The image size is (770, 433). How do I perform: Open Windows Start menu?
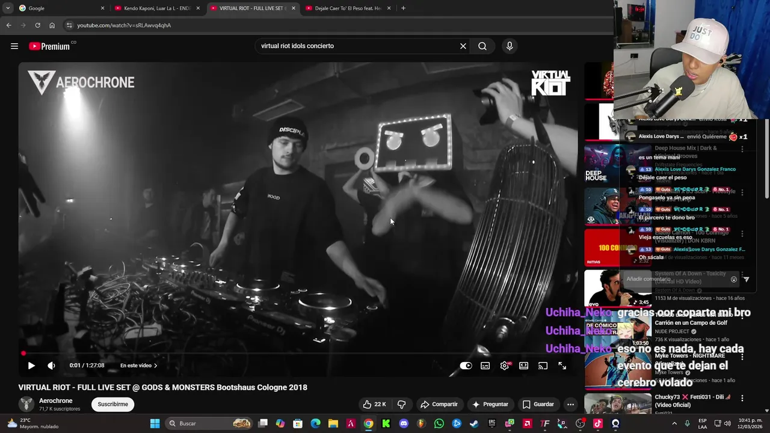tap(155, 423)
